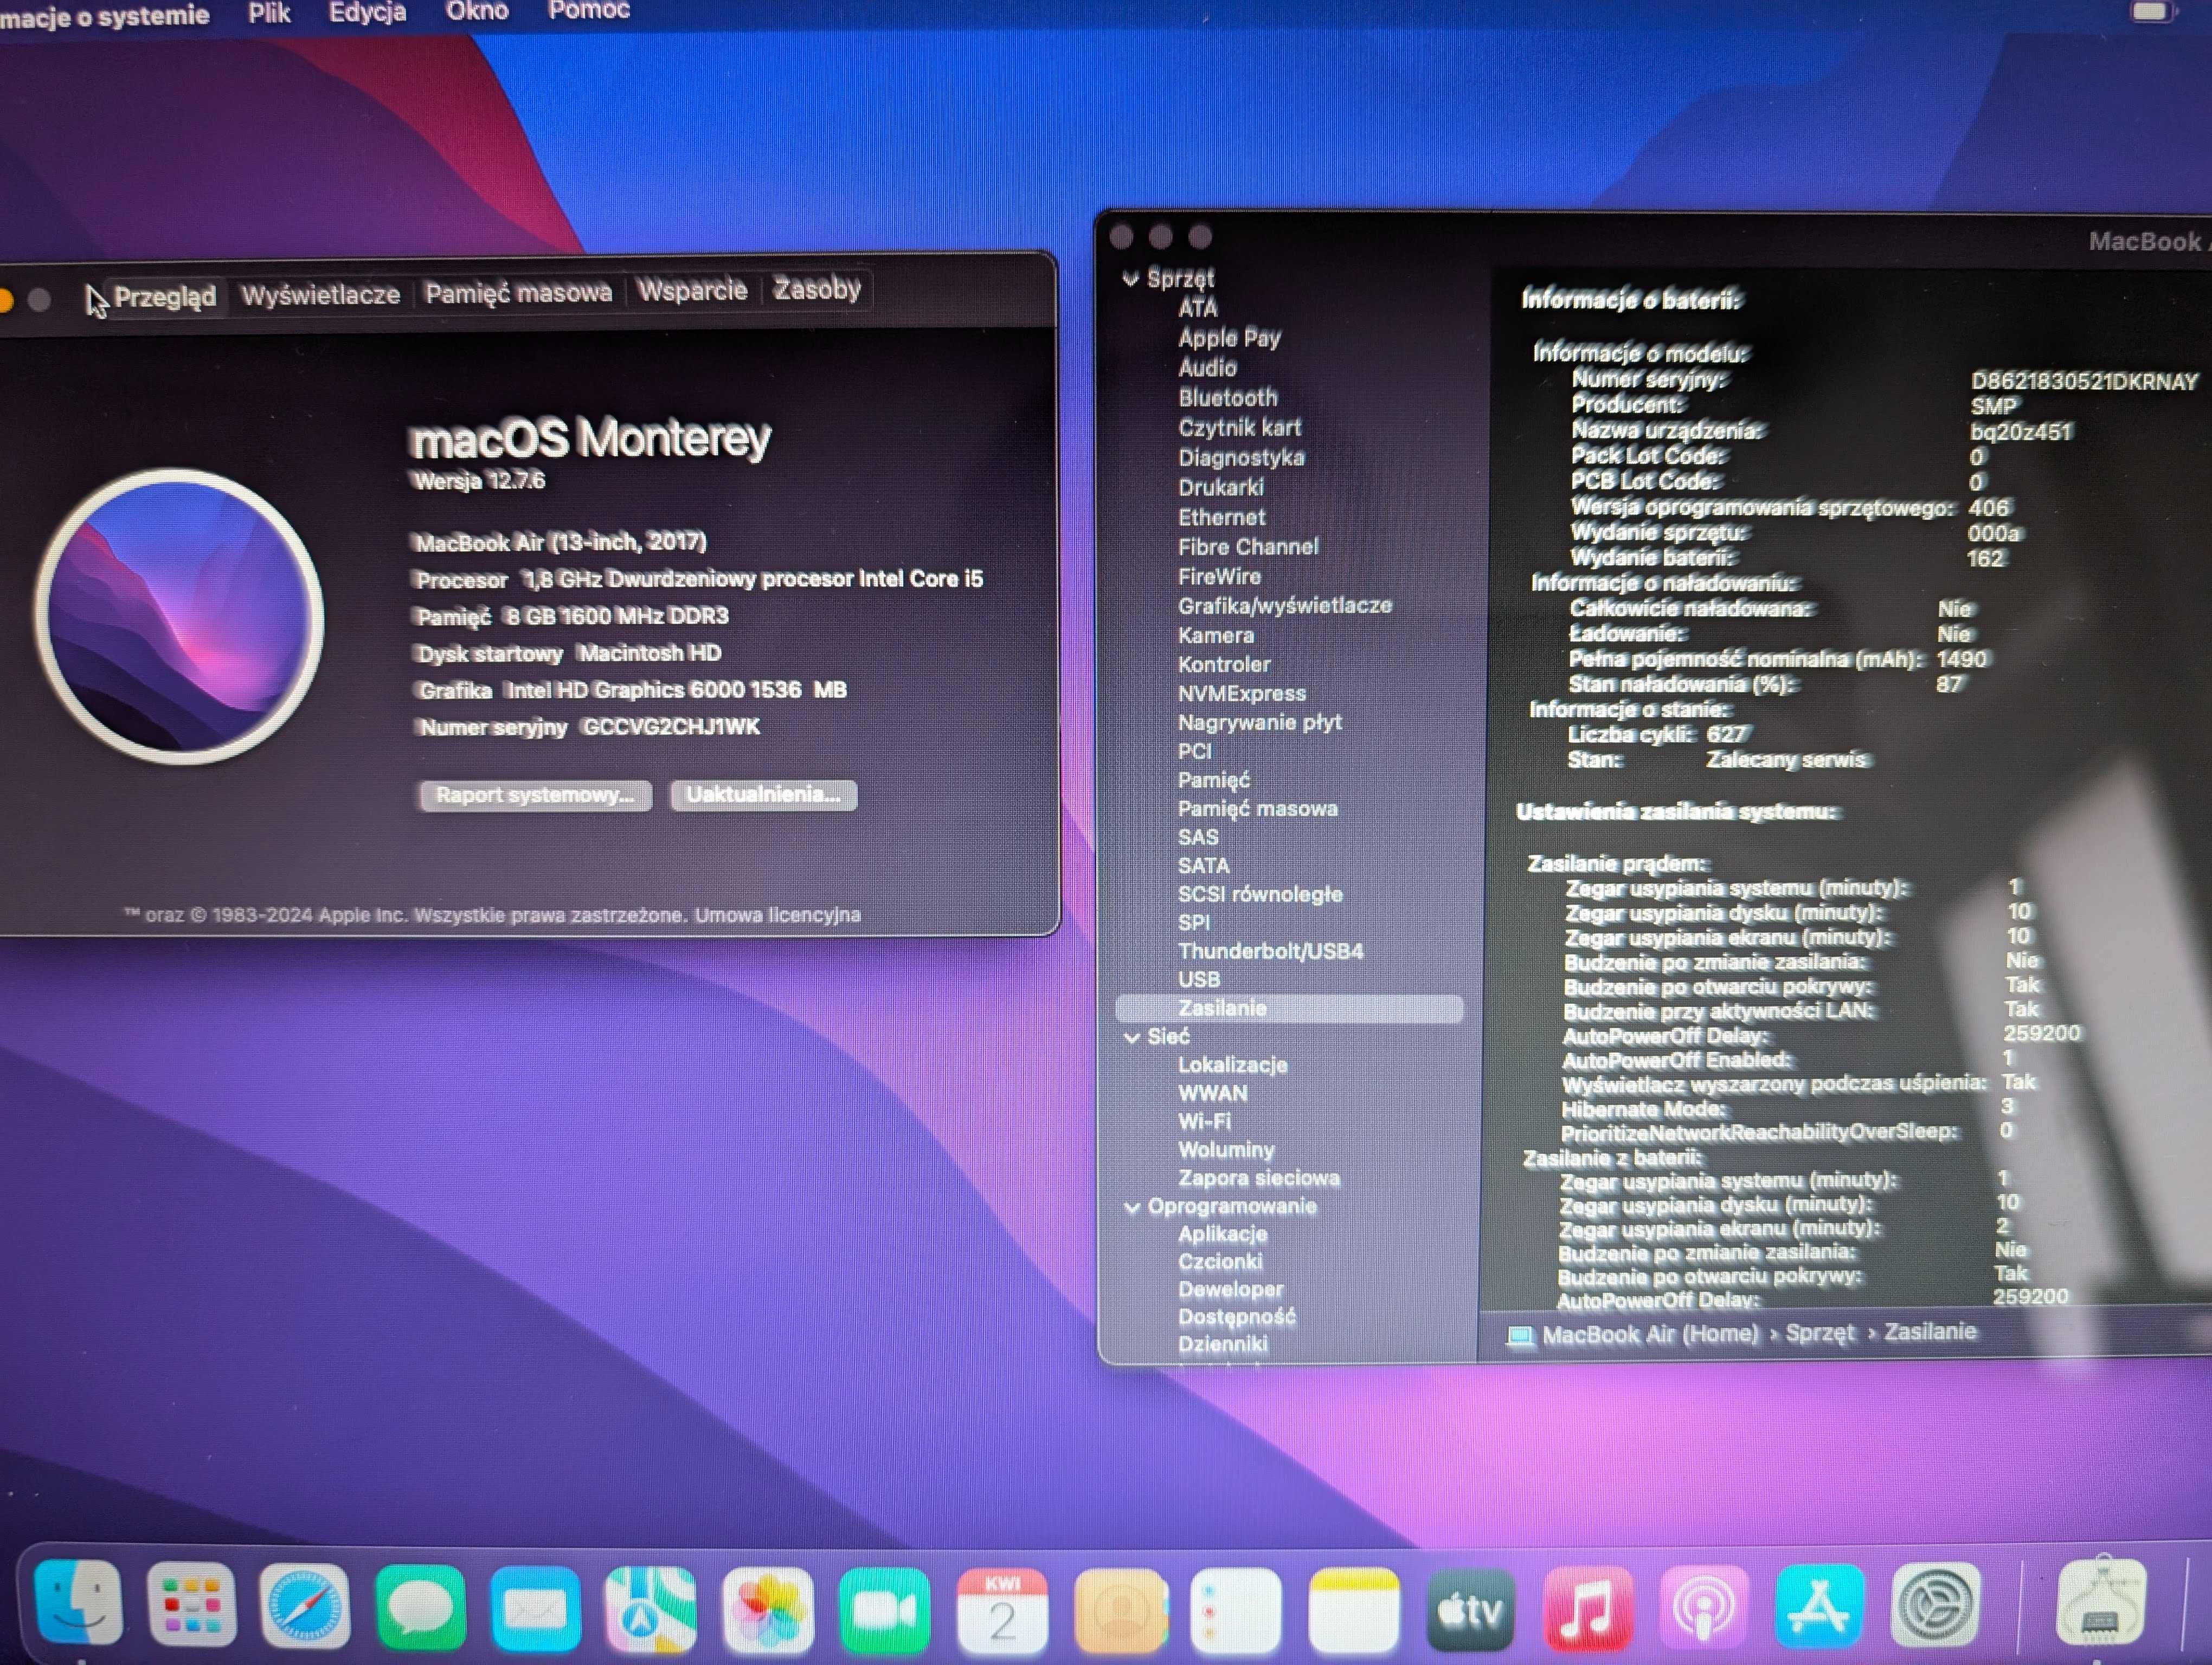Select Ethernet in sidebar
The height and width of the screenshot is (1665, 2212).
(x=1221, y=518)
